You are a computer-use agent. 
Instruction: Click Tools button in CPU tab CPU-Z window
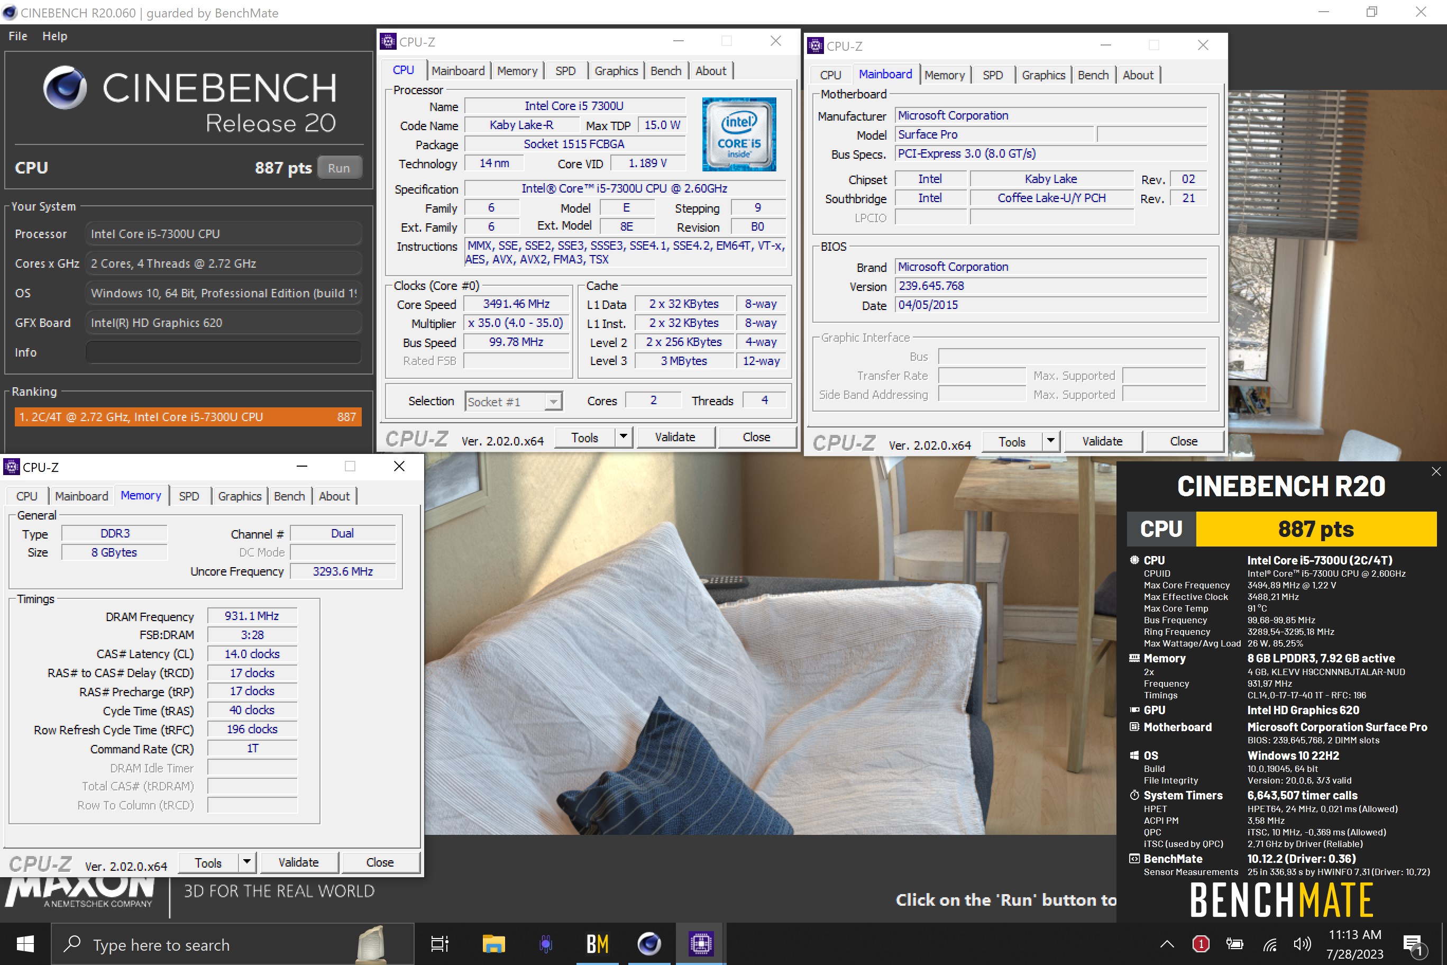tap(584, 438)
